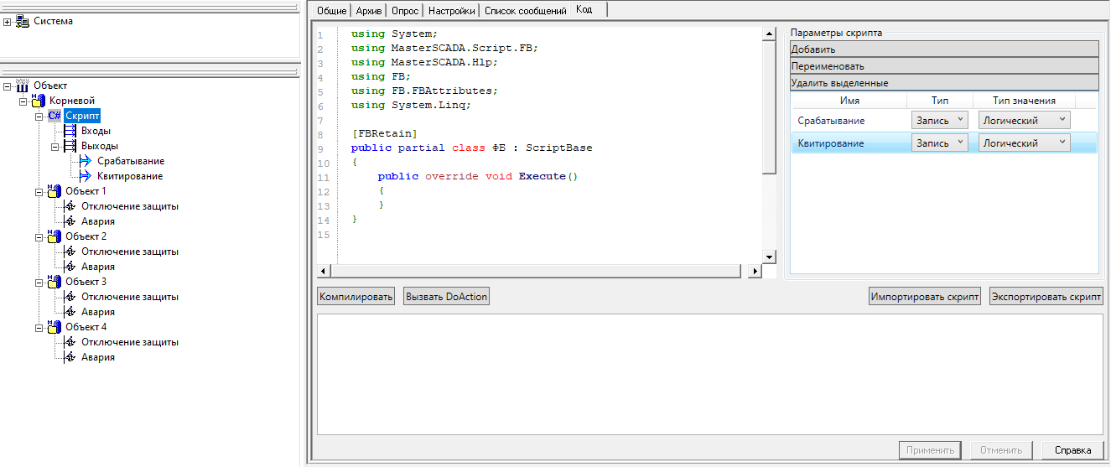
Task: Open Тип dropdown for Срабатывание
Action: [x=940, y=121]
